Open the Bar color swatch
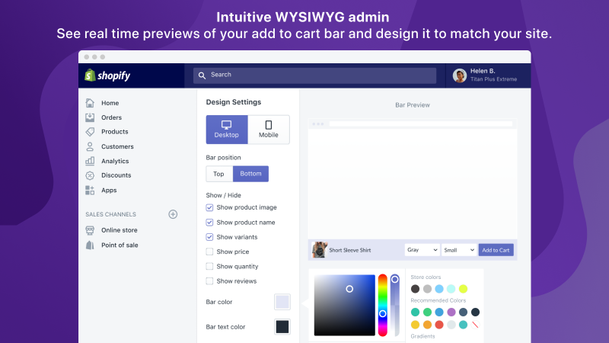The width and height of the screenshot is (609, 343). pyautogui.click(x=282, y=302)
